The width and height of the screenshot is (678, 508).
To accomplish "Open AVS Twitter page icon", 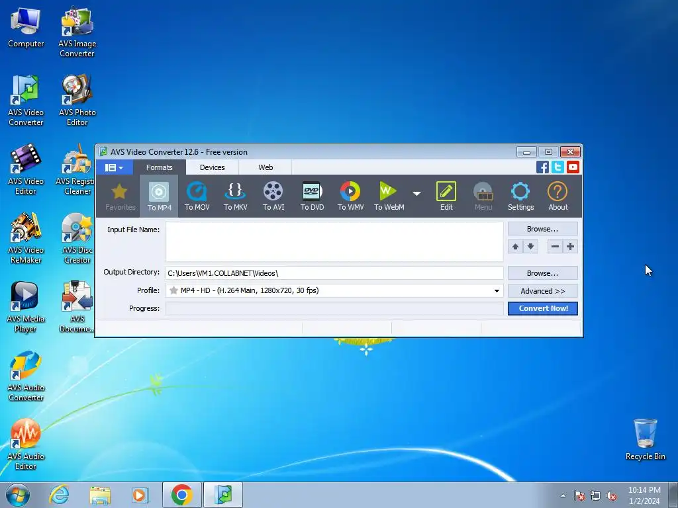I will tap(557, 167).
